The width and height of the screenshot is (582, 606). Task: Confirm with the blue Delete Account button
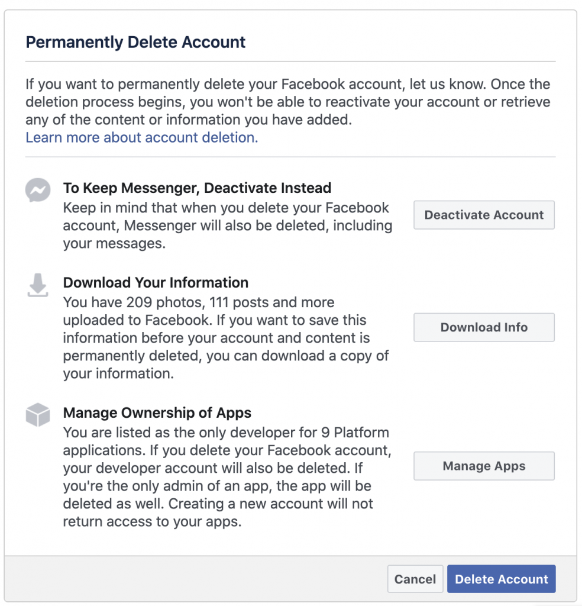502,579
